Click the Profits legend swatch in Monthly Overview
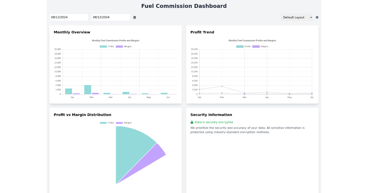Viewport: 368px width, 193px height. point(103,46)
